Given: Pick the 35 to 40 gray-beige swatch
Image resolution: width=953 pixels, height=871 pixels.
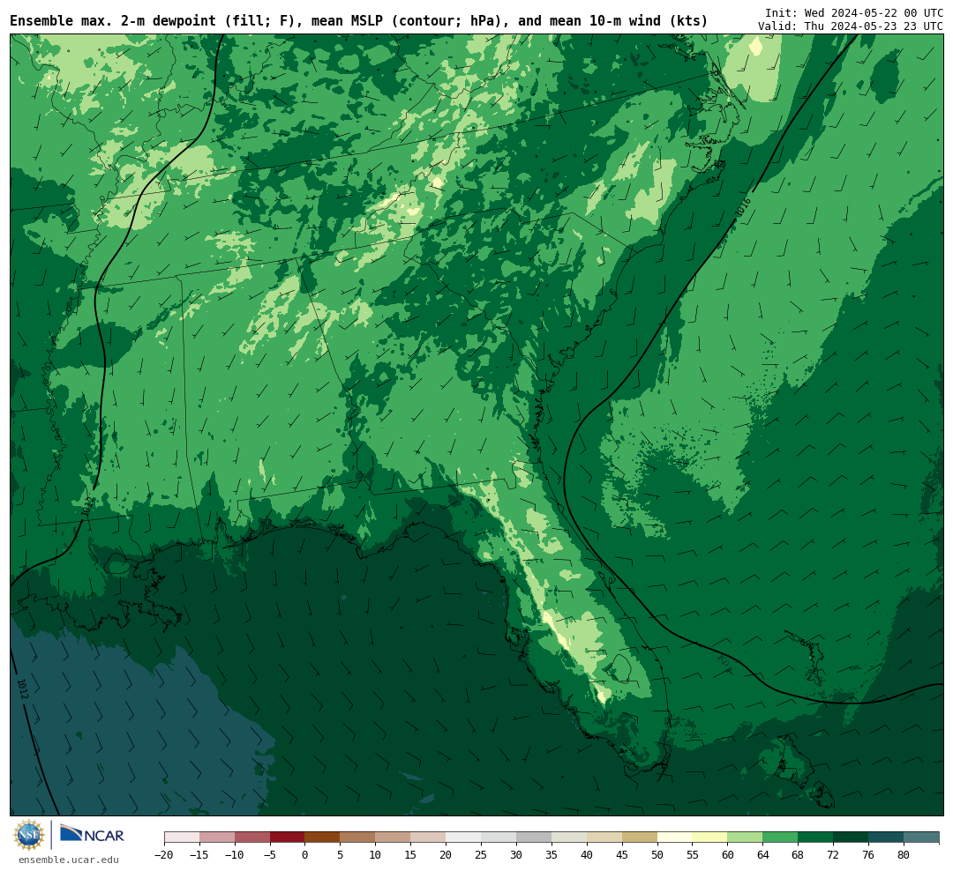Looking at the screenshot, I should [x=569, y=837].
